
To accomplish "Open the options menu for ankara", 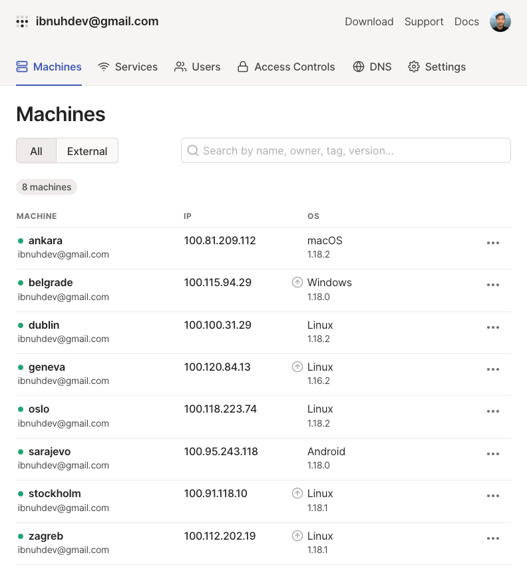I will [x=493, y=242].
